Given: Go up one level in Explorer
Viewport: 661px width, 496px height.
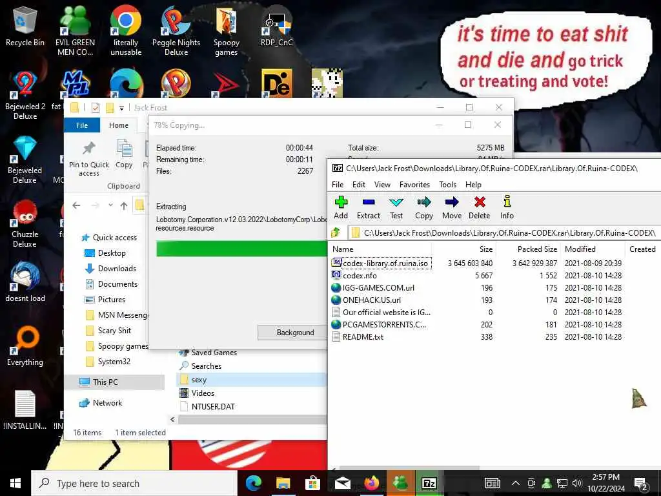Looking at the screenshot, I should pos(123,205).
